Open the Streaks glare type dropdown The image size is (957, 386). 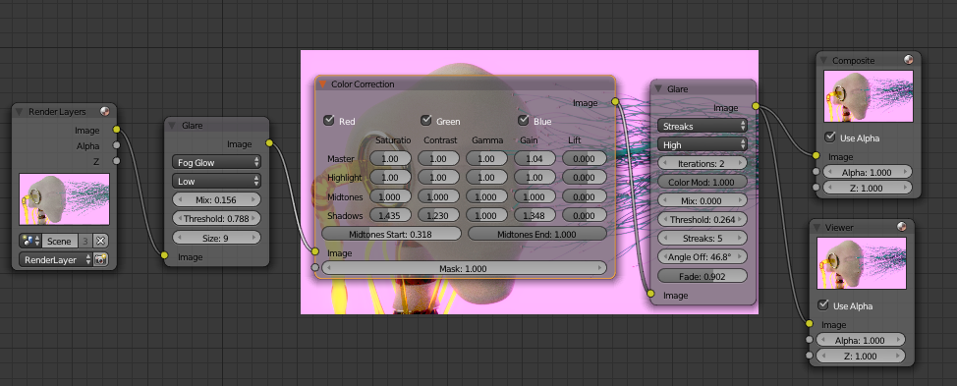[x=702, y=127]
